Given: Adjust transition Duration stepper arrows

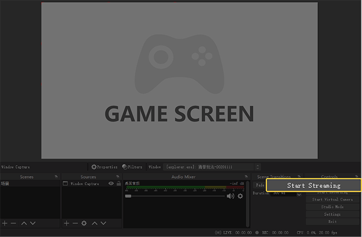Looking at the screenshot, I should pyautogui.click(x=299, y=194).
